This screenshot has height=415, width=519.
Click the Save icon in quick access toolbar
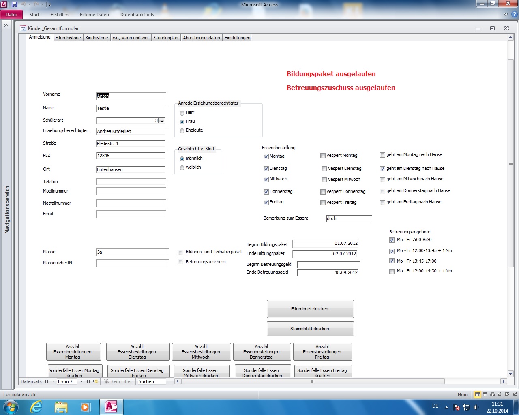(15, 4)
